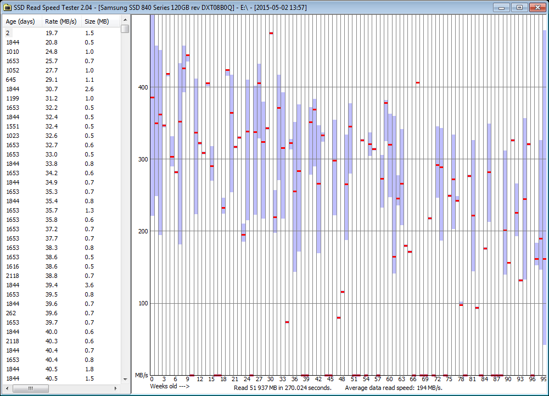Click the vertical scrollbar up arrow
Viewport: 549px width, 396px height.
click(x=125, y=20)
